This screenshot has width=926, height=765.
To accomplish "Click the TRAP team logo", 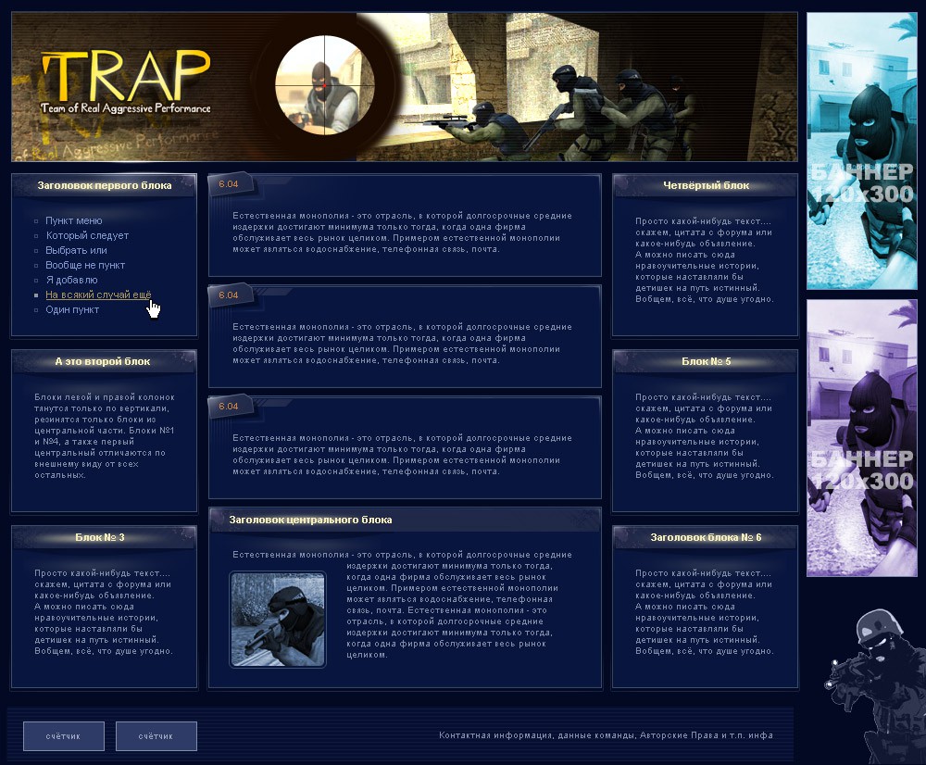I will 125,82.
